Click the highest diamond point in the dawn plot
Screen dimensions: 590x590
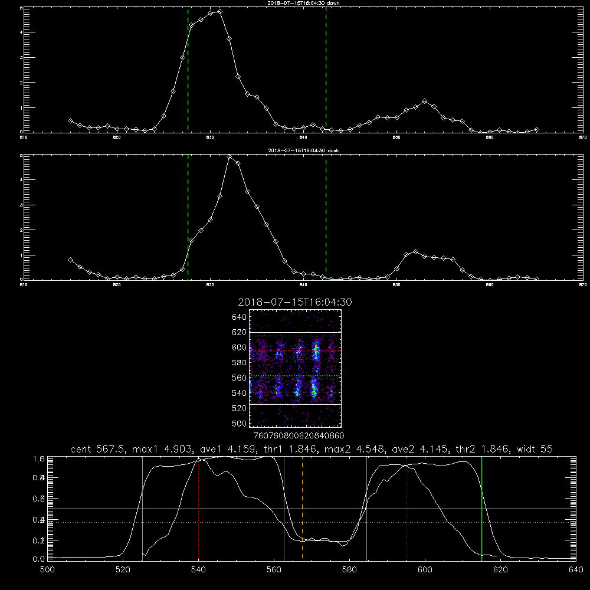coord(219,12)
